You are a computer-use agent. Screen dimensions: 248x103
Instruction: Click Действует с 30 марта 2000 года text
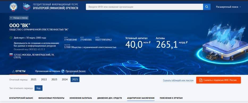point(30,38)
